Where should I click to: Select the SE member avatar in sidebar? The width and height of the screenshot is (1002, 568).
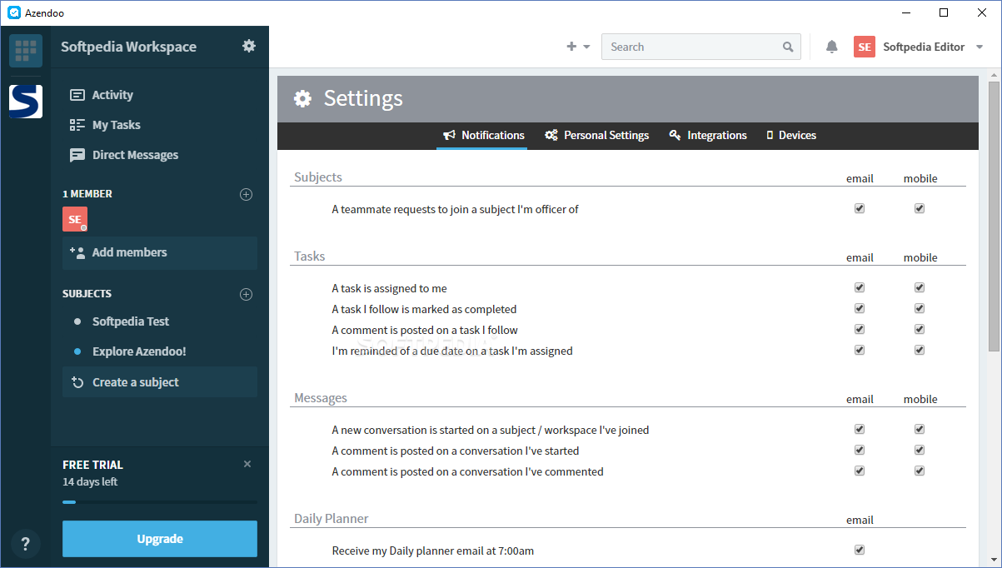point(75,219)
